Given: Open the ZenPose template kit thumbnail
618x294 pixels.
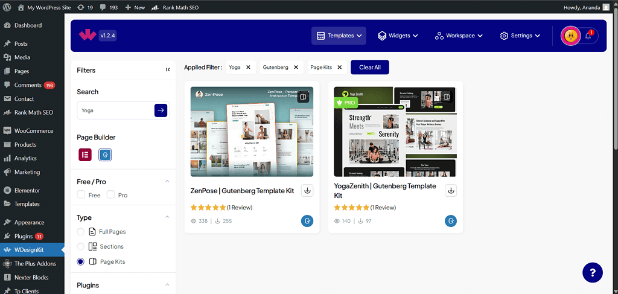Looking at the screenshot, I should coord(252,132).
